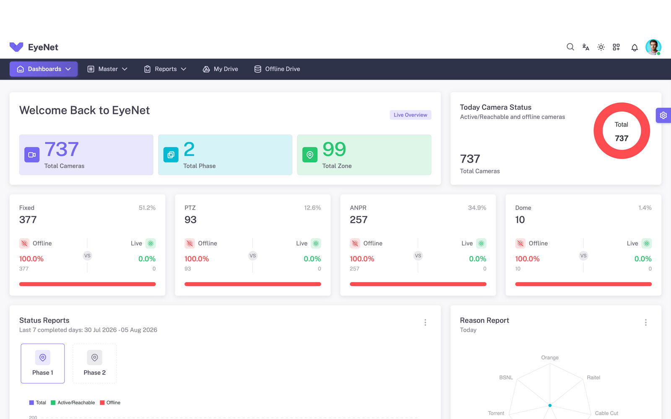This screenshot has height=419, width=671.
Task: Click the Raitel label on radar chart
Action: tap(593, 378)
